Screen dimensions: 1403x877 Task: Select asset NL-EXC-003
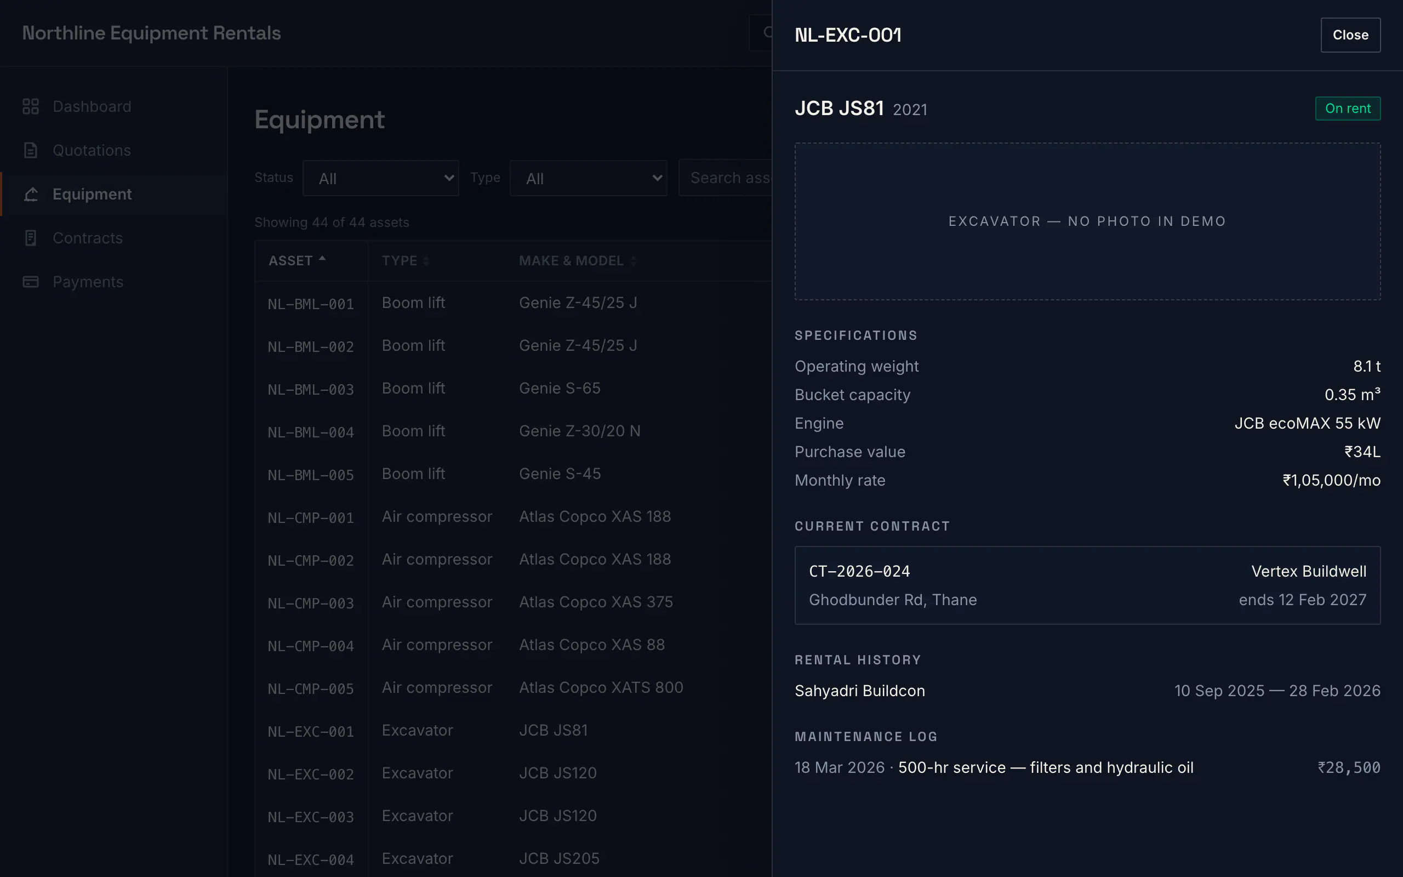(x=513, y=816)
